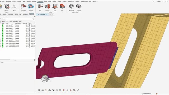This screenshot has width=169, height=95.
Task: Open the Morph ribbon tab
Action: pyautogui.click(x=45, y=2)
